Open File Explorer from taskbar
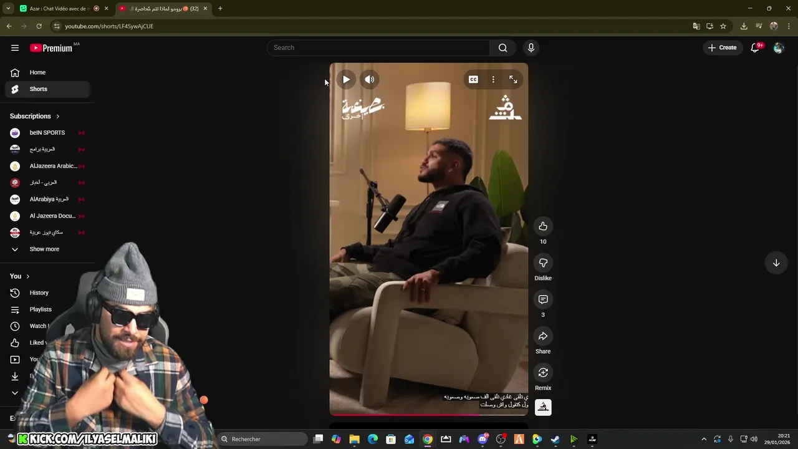 tap(354, 439)
